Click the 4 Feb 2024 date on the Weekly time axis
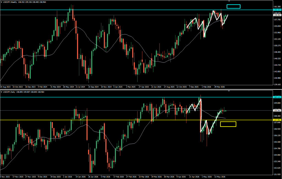The width and height of the screenshot is (282, 179). click(42, 87)
